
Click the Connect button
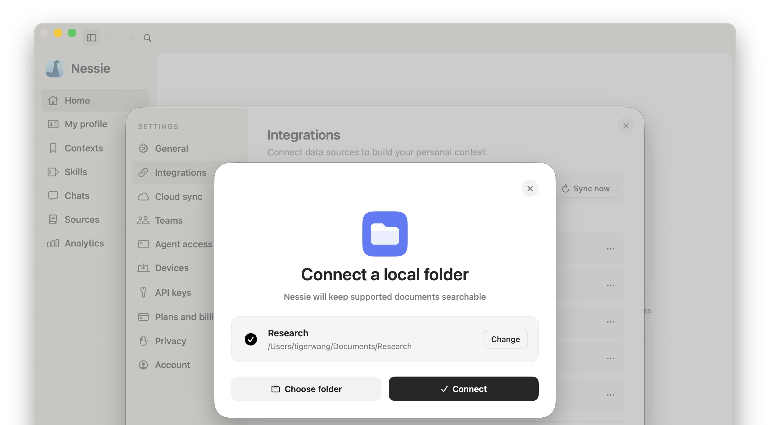(463, 389)
